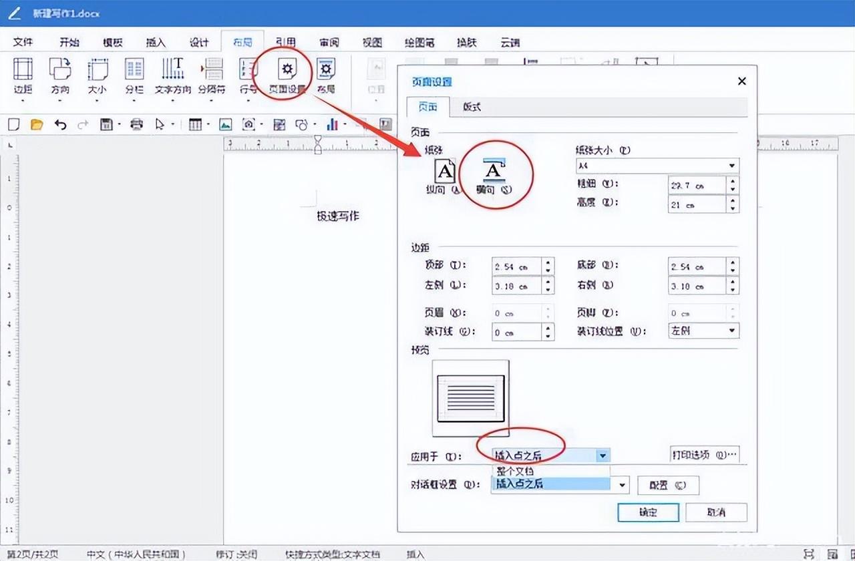The height and width of the screenshot is (561, 855).
Task: Switch to the 引用 ribbon tab
Action: [286, 42]
